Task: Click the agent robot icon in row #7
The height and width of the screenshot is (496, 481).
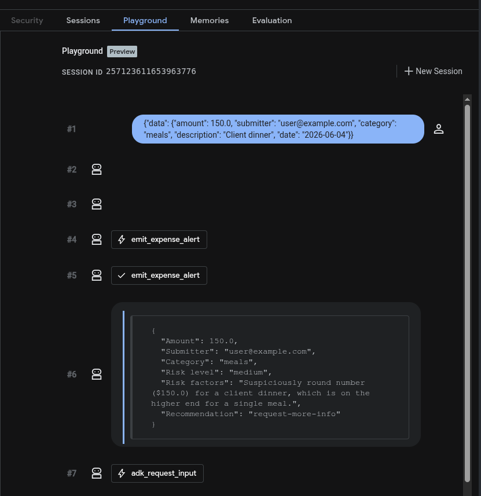Action: tap(97, 473)
